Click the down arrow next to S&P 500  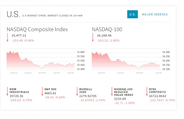(x=42, y=91)
